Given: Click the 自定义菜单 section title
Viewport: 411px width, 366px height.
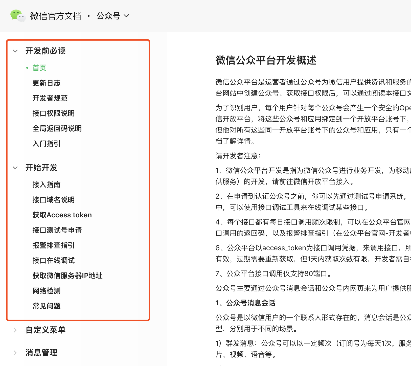Looking at the screenshot, I should pyautogui.click(x=45, y=330).
